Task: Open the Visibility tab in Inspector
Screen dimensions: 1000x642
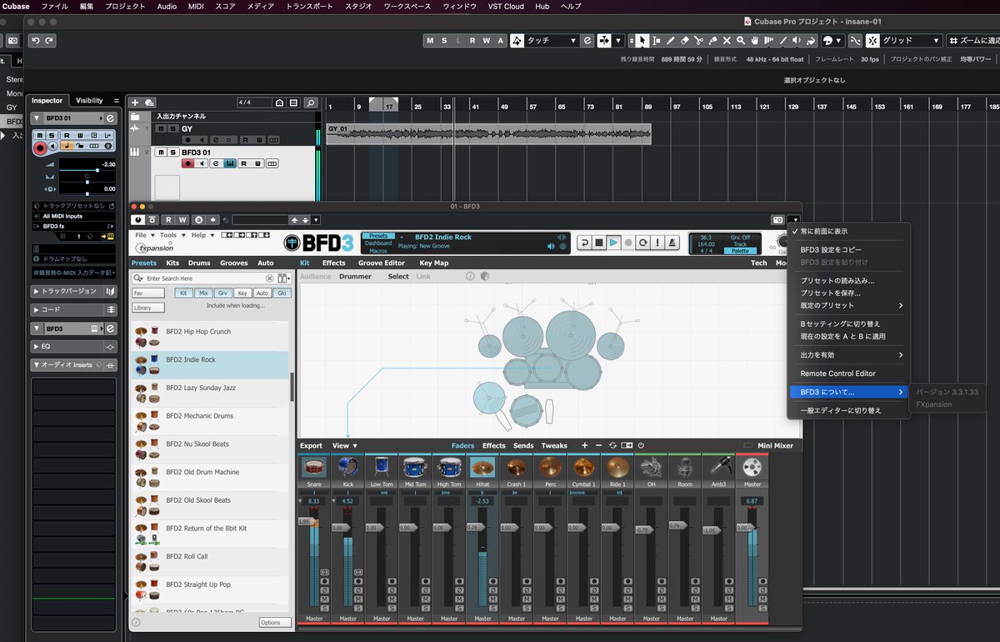Action: click(90, 101)
